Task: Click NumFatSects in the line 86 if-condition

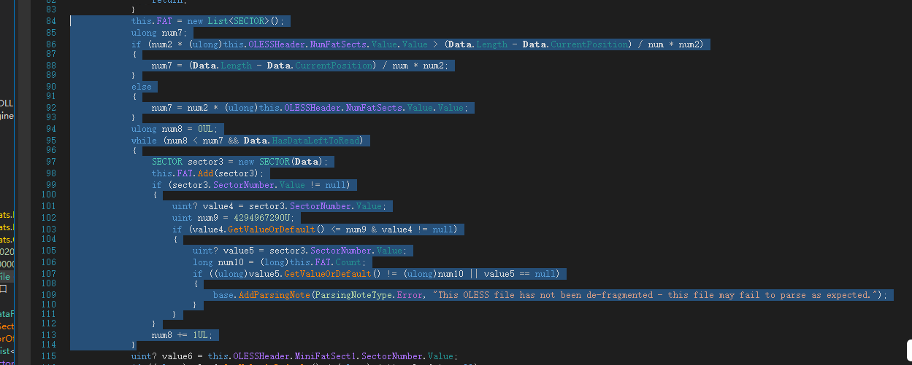Action: (x=339, y=44)
